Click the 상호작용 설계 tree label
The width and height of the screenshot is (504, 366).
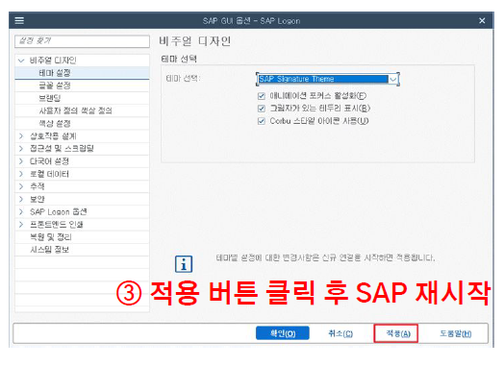53,136
